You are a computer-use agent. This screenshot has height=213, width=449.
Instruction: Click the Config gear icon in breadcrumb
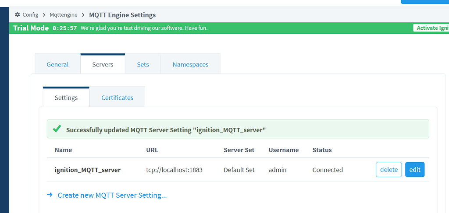click(18, 15)
